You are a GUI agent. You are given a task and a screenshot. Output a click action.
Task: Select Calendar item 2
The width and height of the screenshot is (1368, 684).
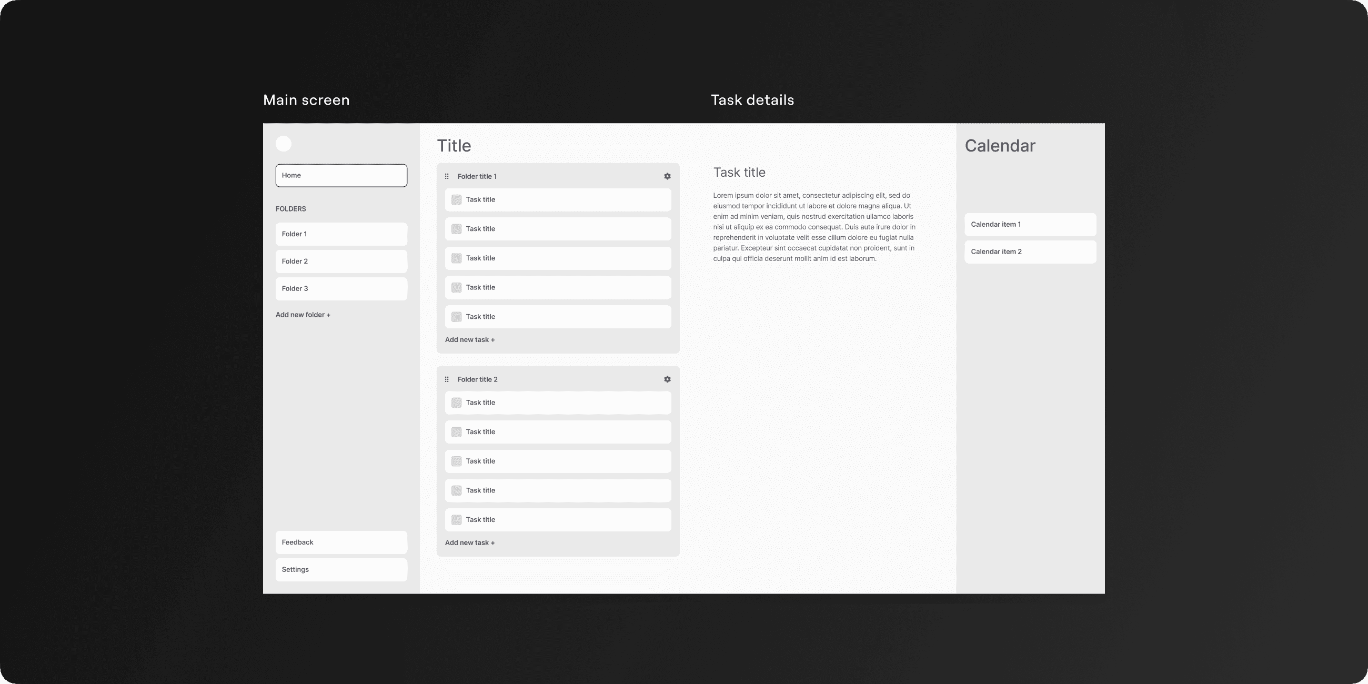coord(1030,252)
